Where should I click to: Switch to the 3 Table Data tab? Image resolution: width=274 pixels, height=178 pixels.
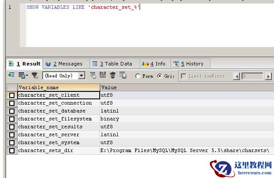(115, 64)
